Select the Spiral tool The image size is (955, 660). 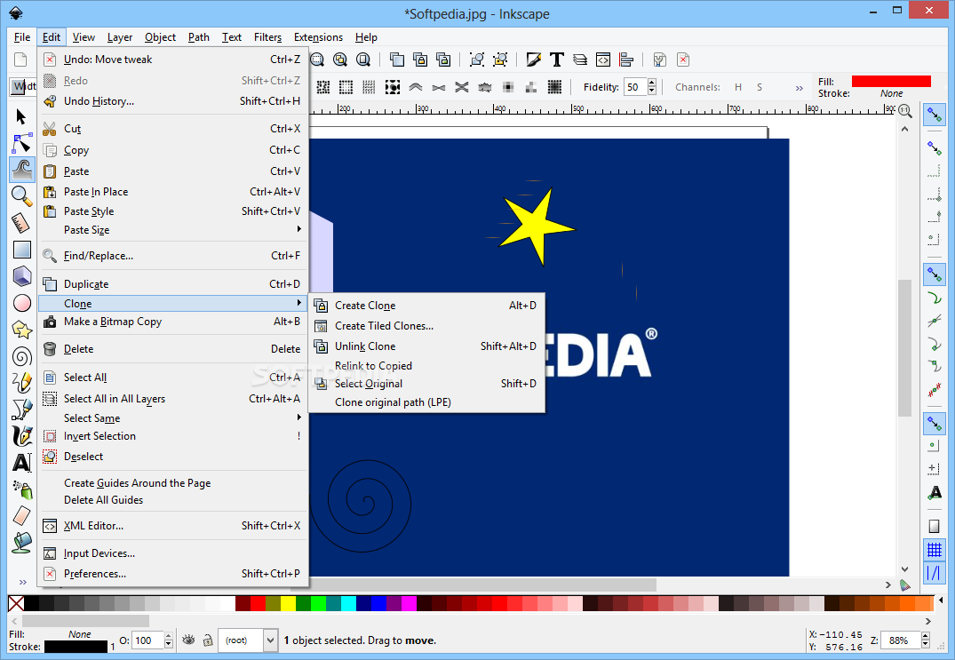21,356
